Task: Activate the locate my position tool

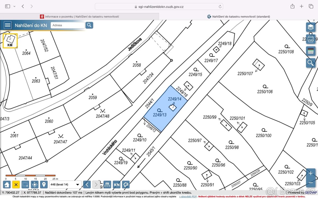Action: 35,184
